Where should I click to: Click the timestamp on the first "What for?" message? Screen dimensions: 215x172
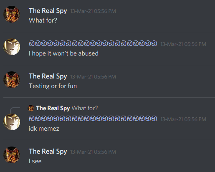click(x=93, y=11)
